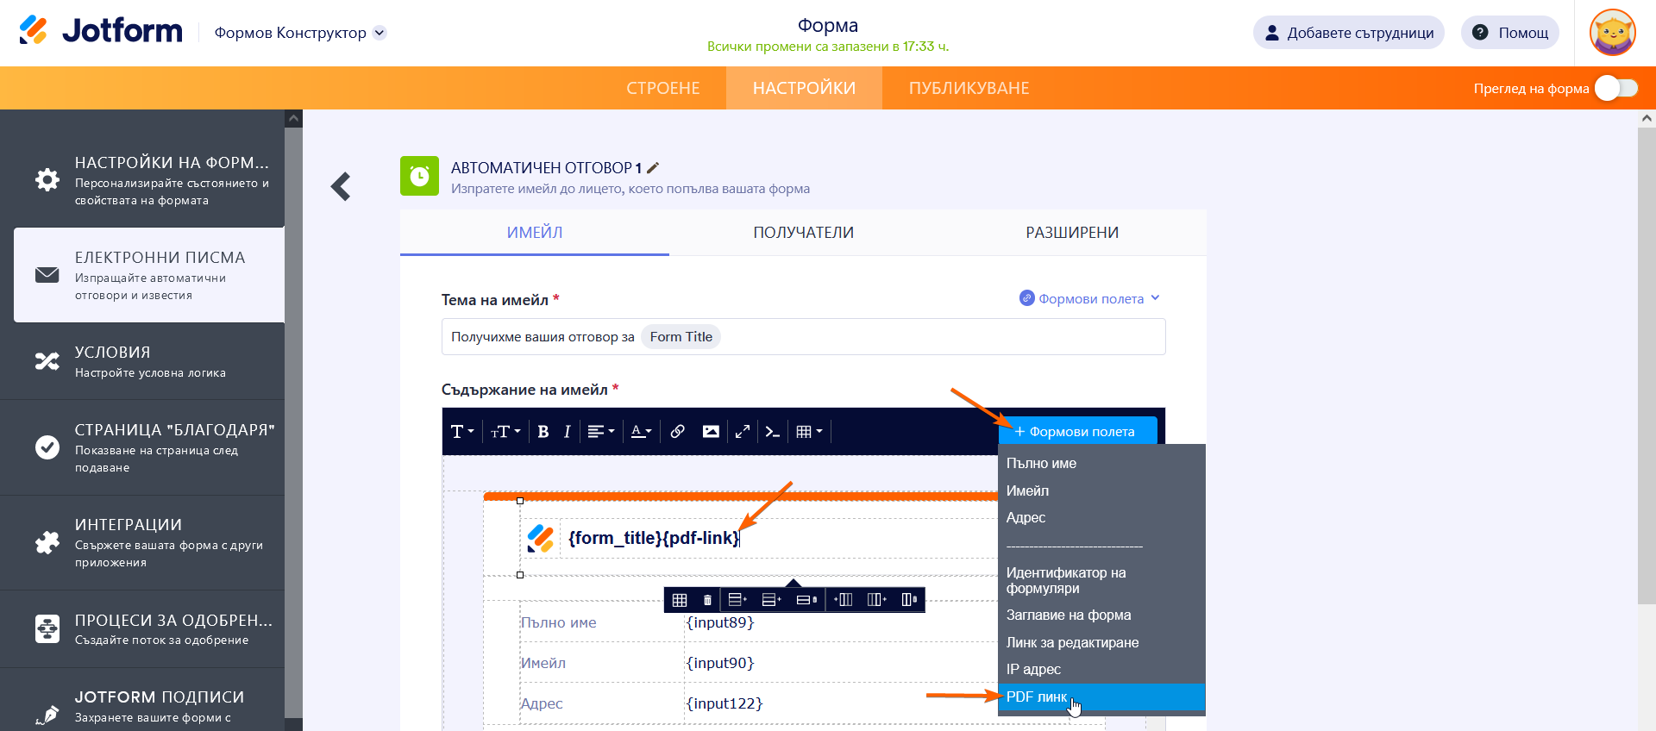This screenshot has width=1656, height=731.
Task: Click the {input89} table cell
Action: tap(720, 622)
